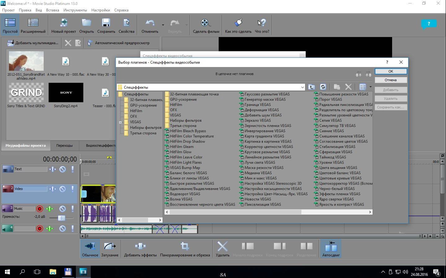Click the Отмена button
The image size is (446, 278).
tap(391, 80)
